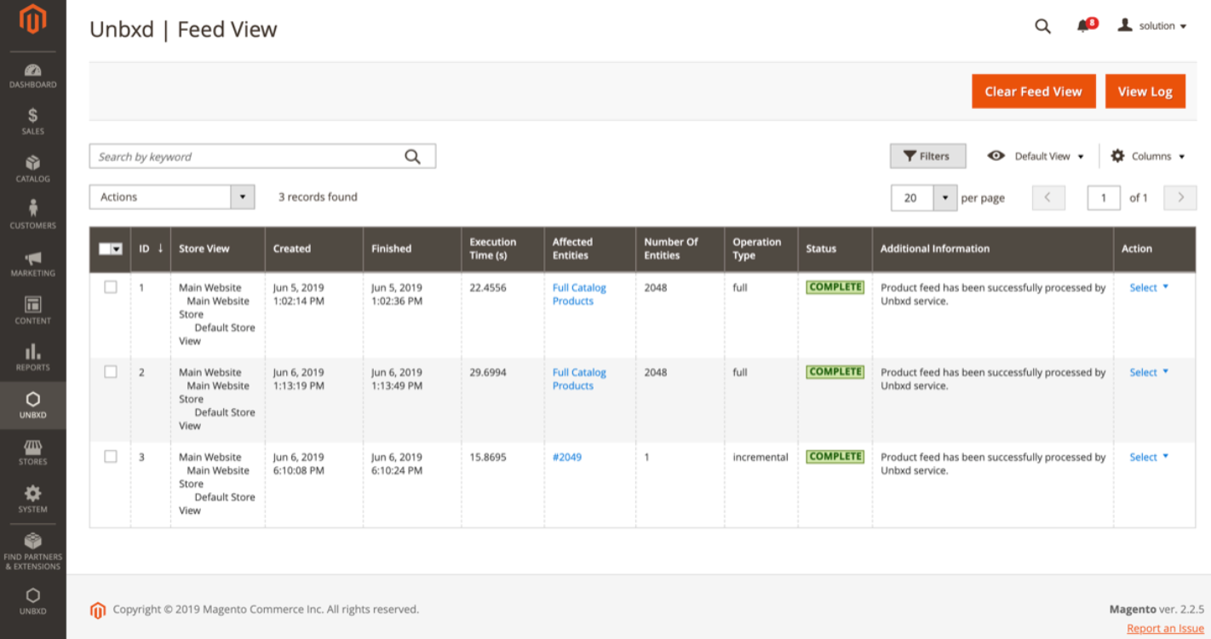1211x639 pixels.
Task: Open the System sidebar menu
Action: point(32,499)
